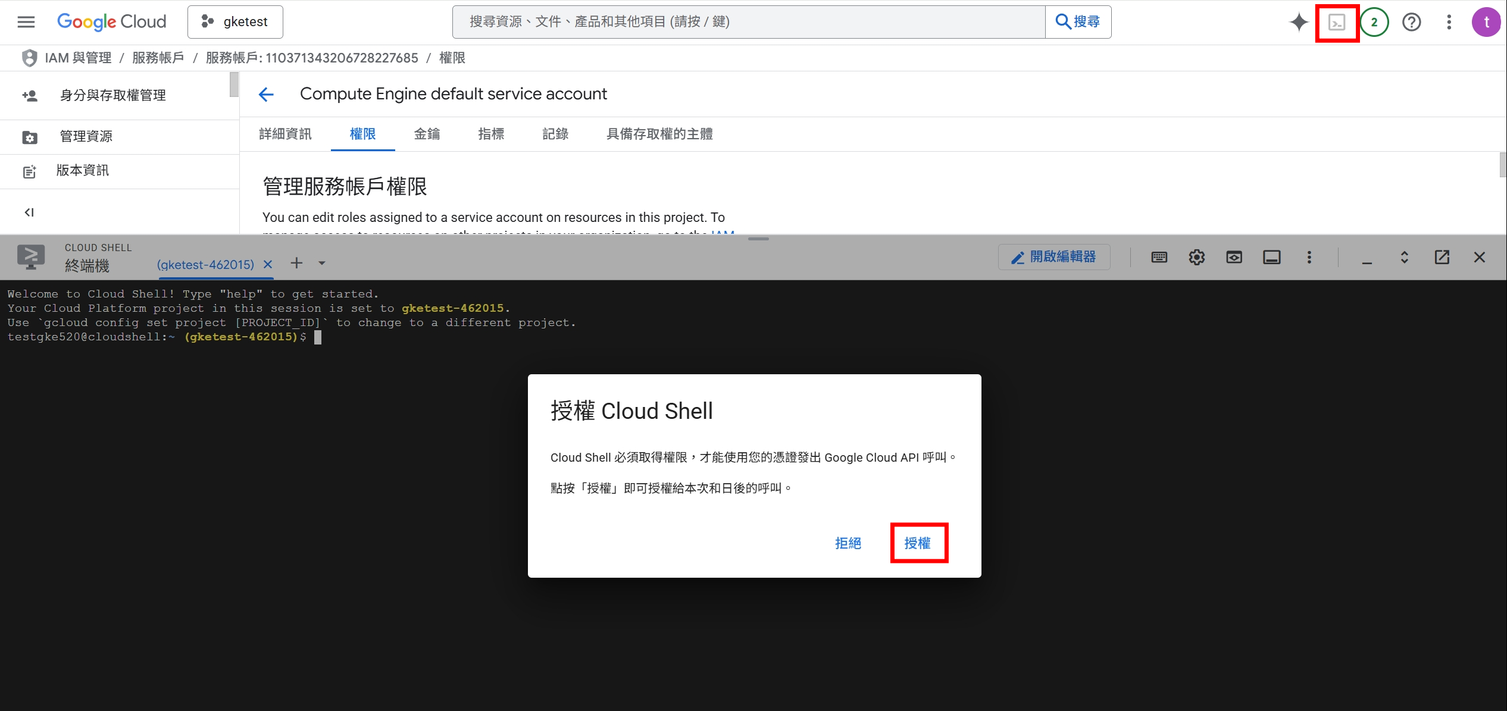Open the Cloud Shell three-dot more menu
This screenshot has height=711, width=1507.
tap(1309, 257)
